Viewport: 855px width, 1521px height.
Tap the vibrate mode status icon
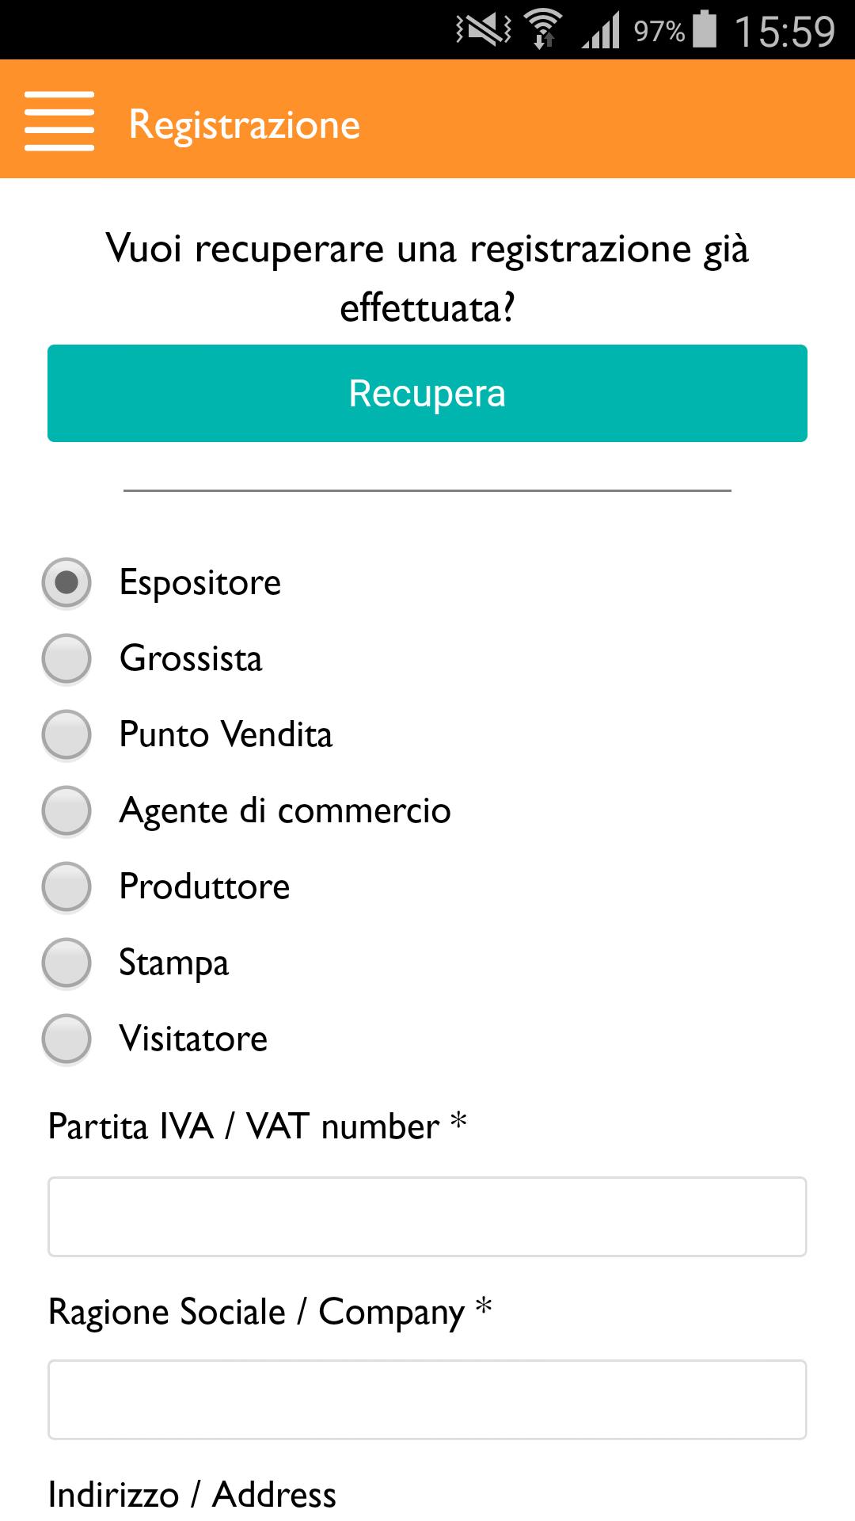point(483,30)
